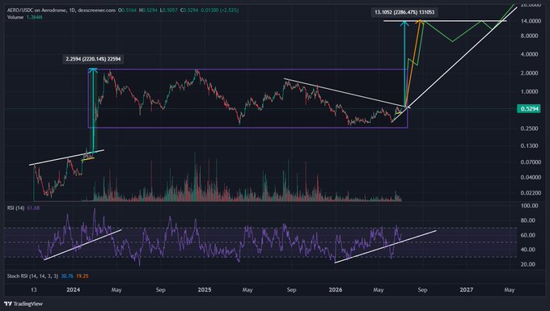Click the Stoch RSI value 30.76

tap(67, 276)
